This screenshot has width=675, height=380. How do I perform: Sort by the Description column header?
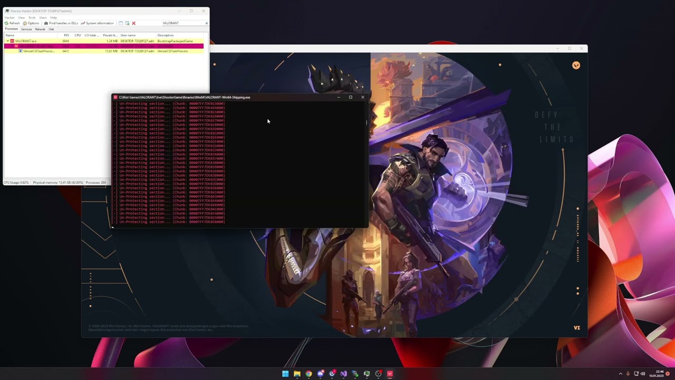pos(179,35)
